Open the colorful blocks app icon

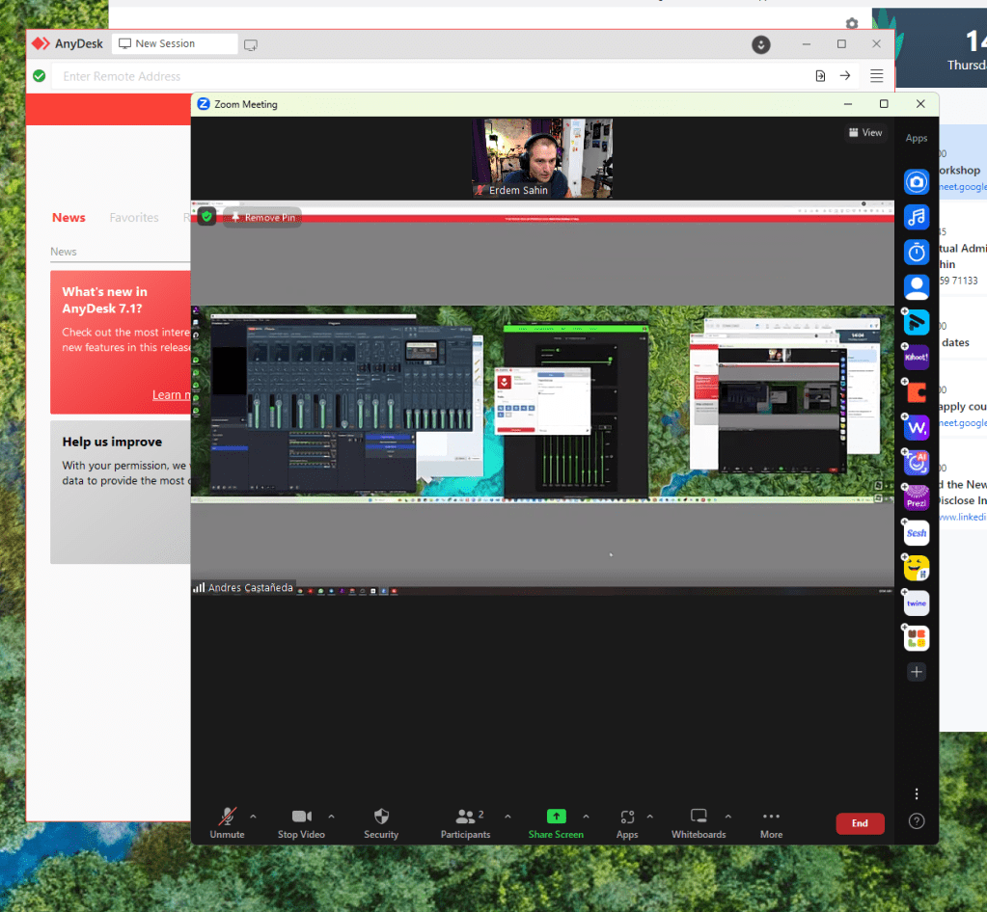tap(917, 638)
